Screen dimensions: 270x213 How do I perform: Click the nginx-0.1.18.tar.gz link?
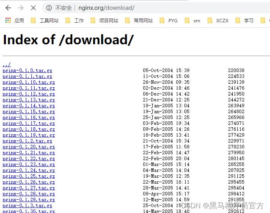pos(29,129)
